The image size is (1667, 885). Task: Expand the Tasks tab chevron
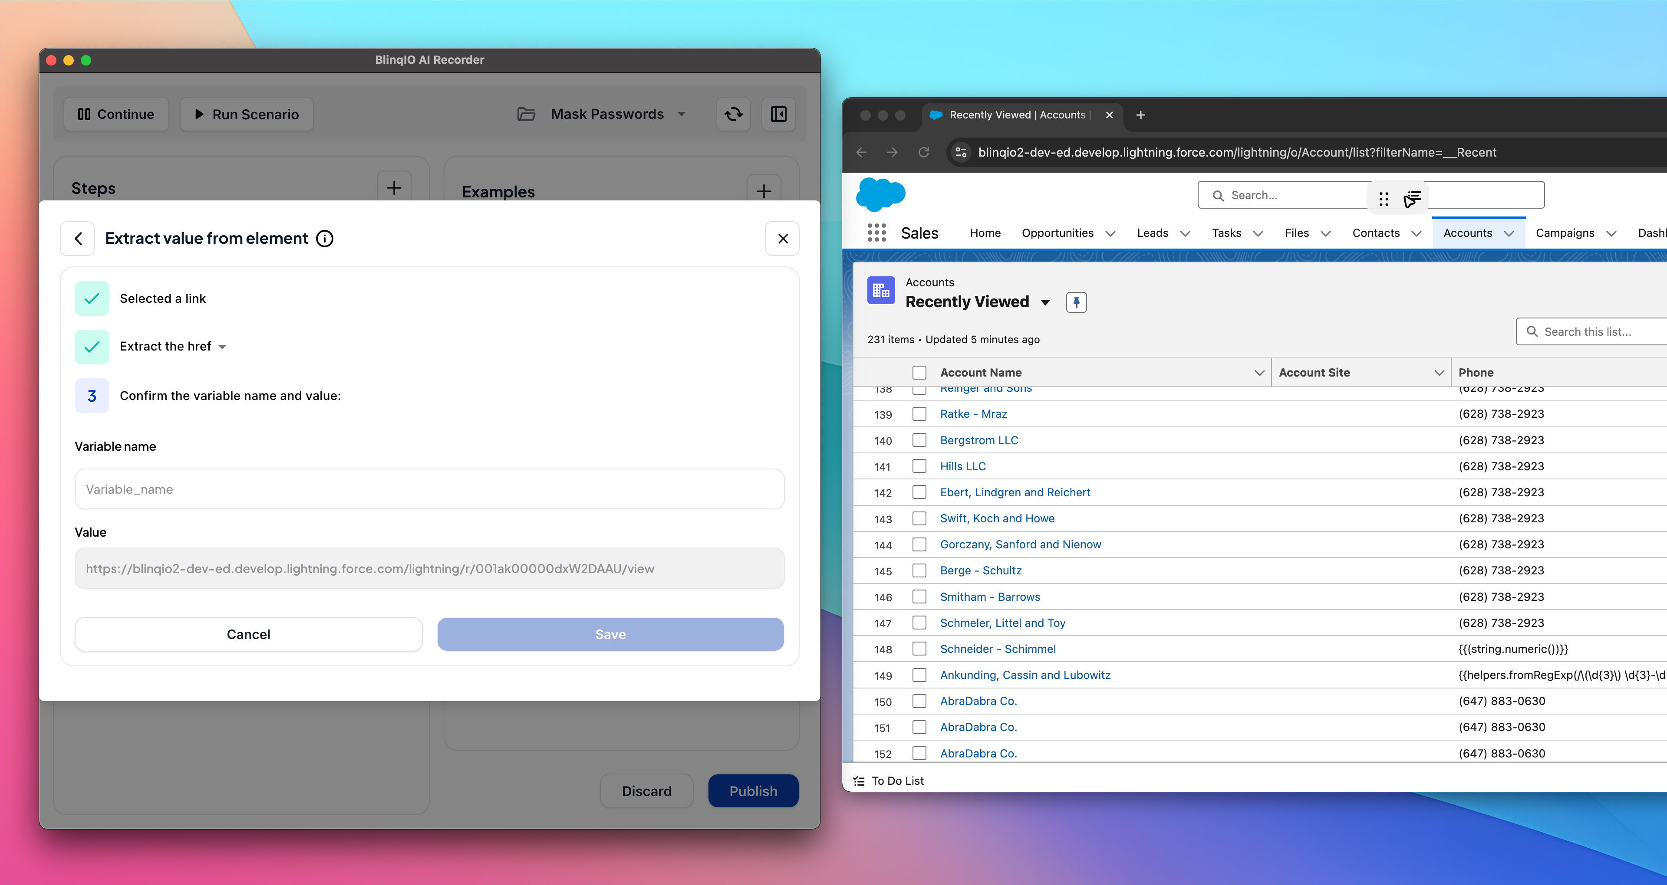click(x=1258, y=233)
